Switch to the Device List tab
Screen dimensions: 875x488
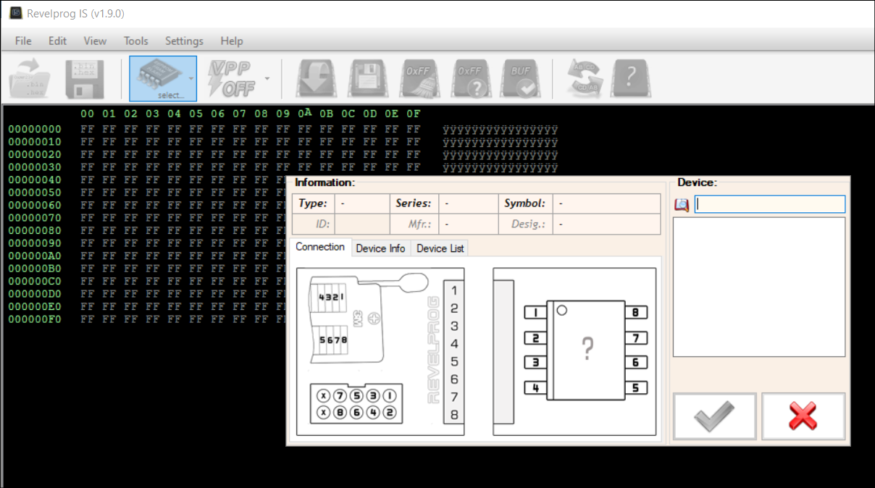[439, 248]
